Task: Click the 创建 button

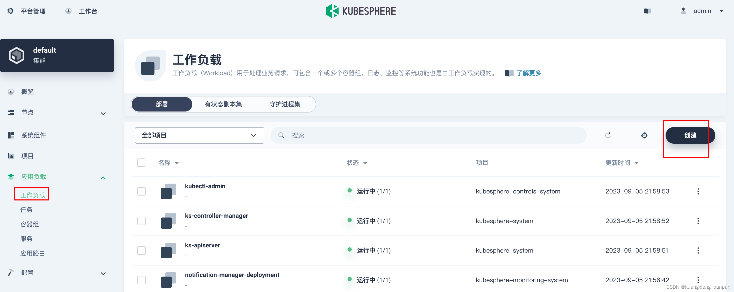Action: coord(690,135)
